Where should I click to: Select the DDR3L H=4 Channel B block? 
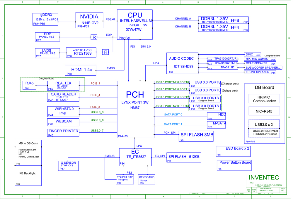pos(223,28)
